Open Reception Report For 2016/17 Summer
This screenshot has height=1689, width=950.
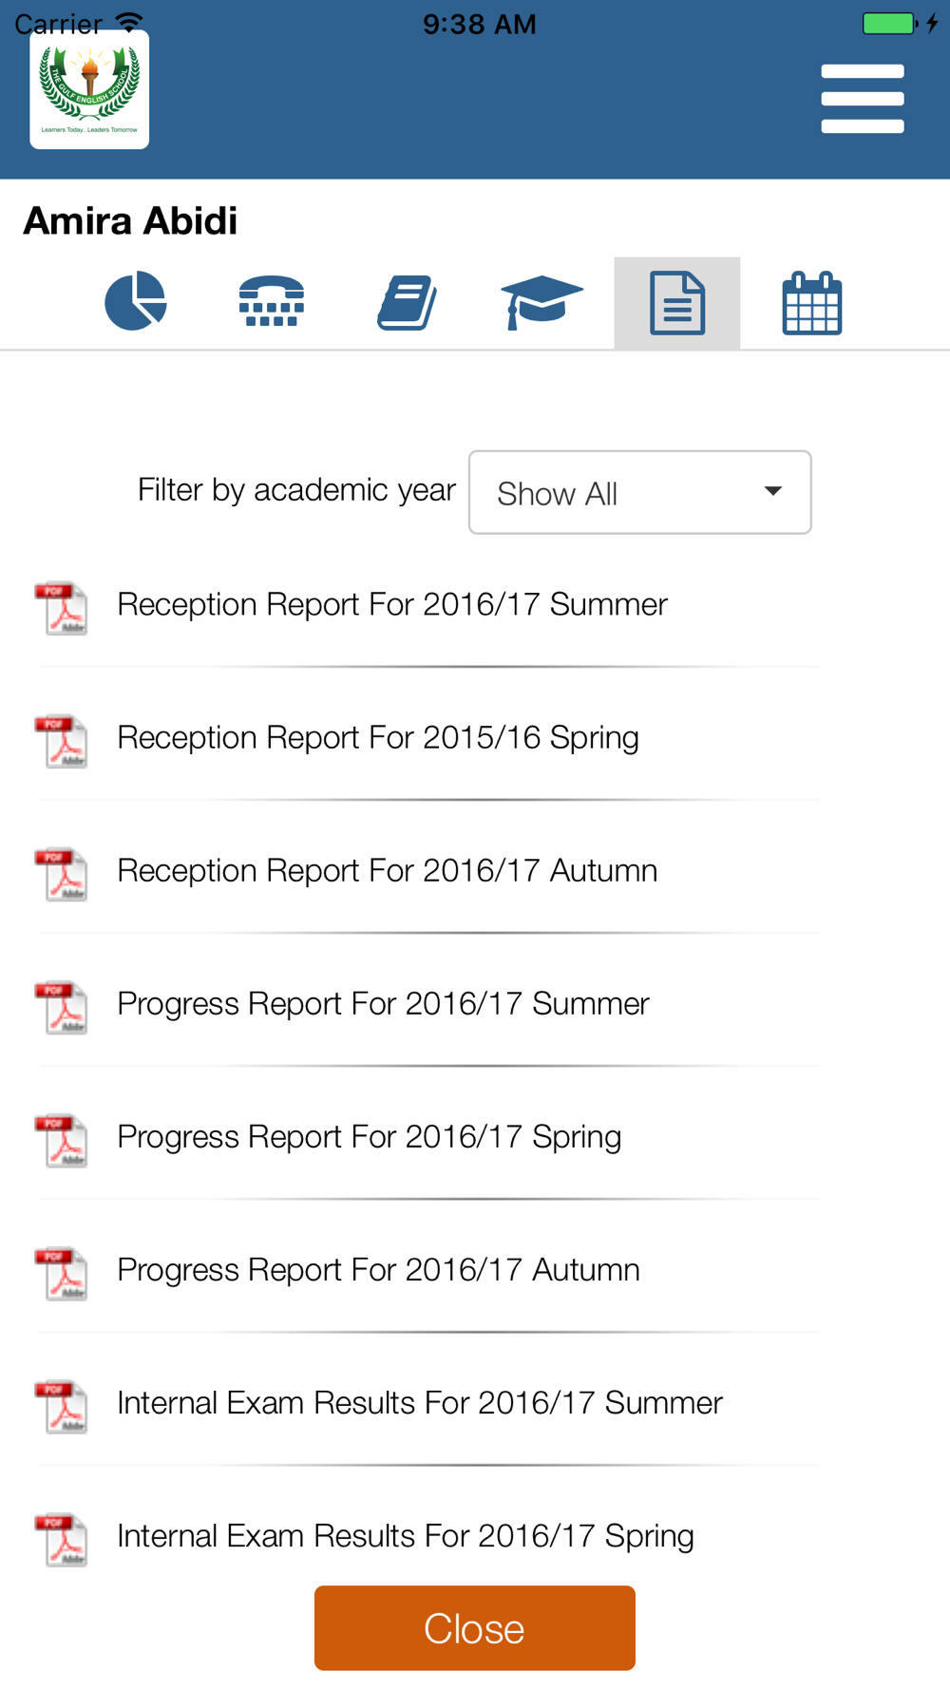coord(392,604)
